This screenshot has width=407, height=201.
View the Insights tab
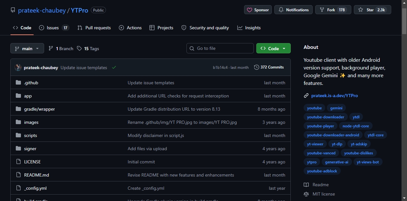(249, 28)
